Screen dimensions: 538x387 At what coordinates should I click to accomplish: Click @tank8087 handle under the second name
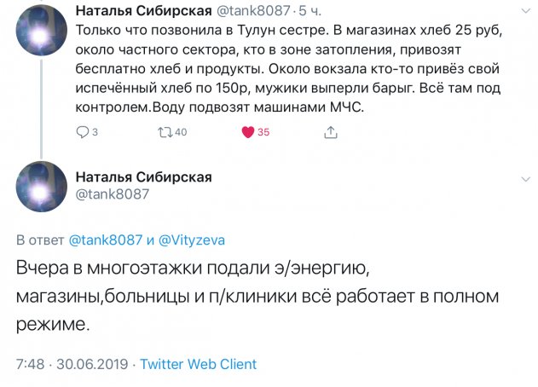tap(113, 194)
